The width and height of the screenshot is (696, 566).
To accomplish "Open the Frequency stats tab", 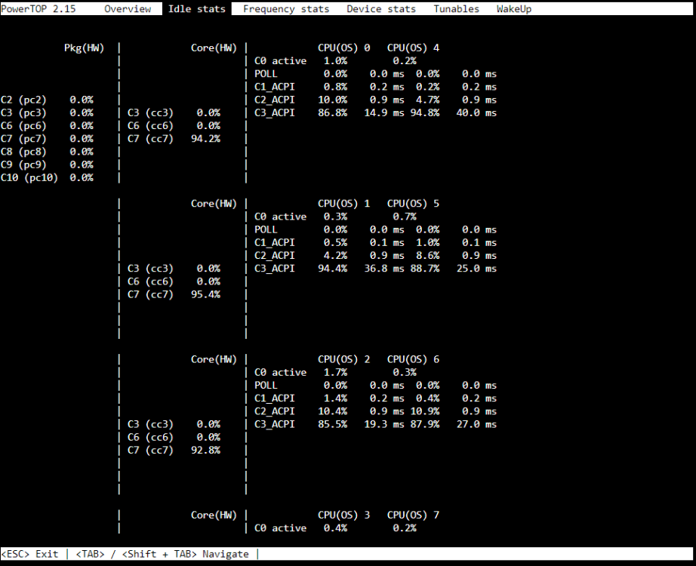I will coord(286,9).
